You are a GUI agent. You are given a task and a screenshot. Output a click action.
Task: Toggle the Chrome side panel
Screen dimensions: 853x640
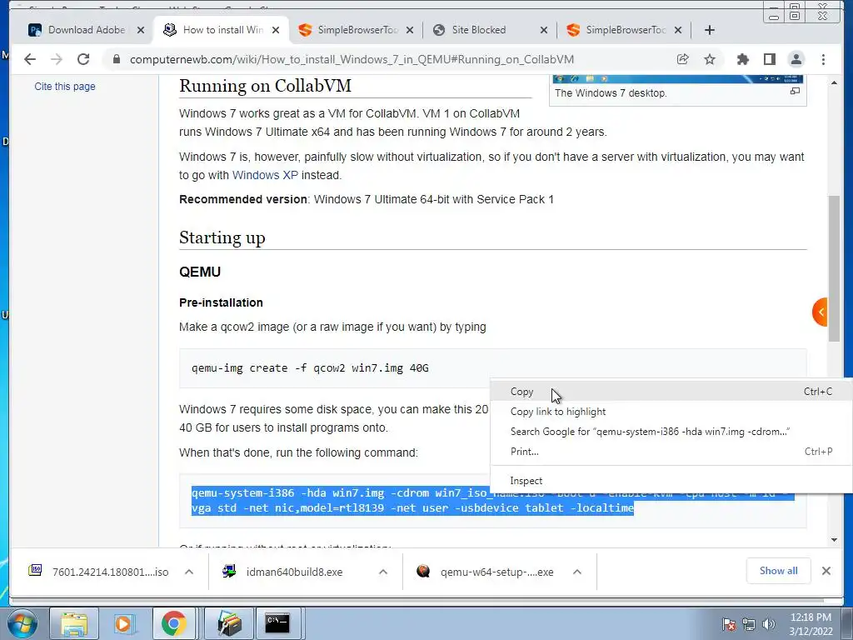pos(769,59)
